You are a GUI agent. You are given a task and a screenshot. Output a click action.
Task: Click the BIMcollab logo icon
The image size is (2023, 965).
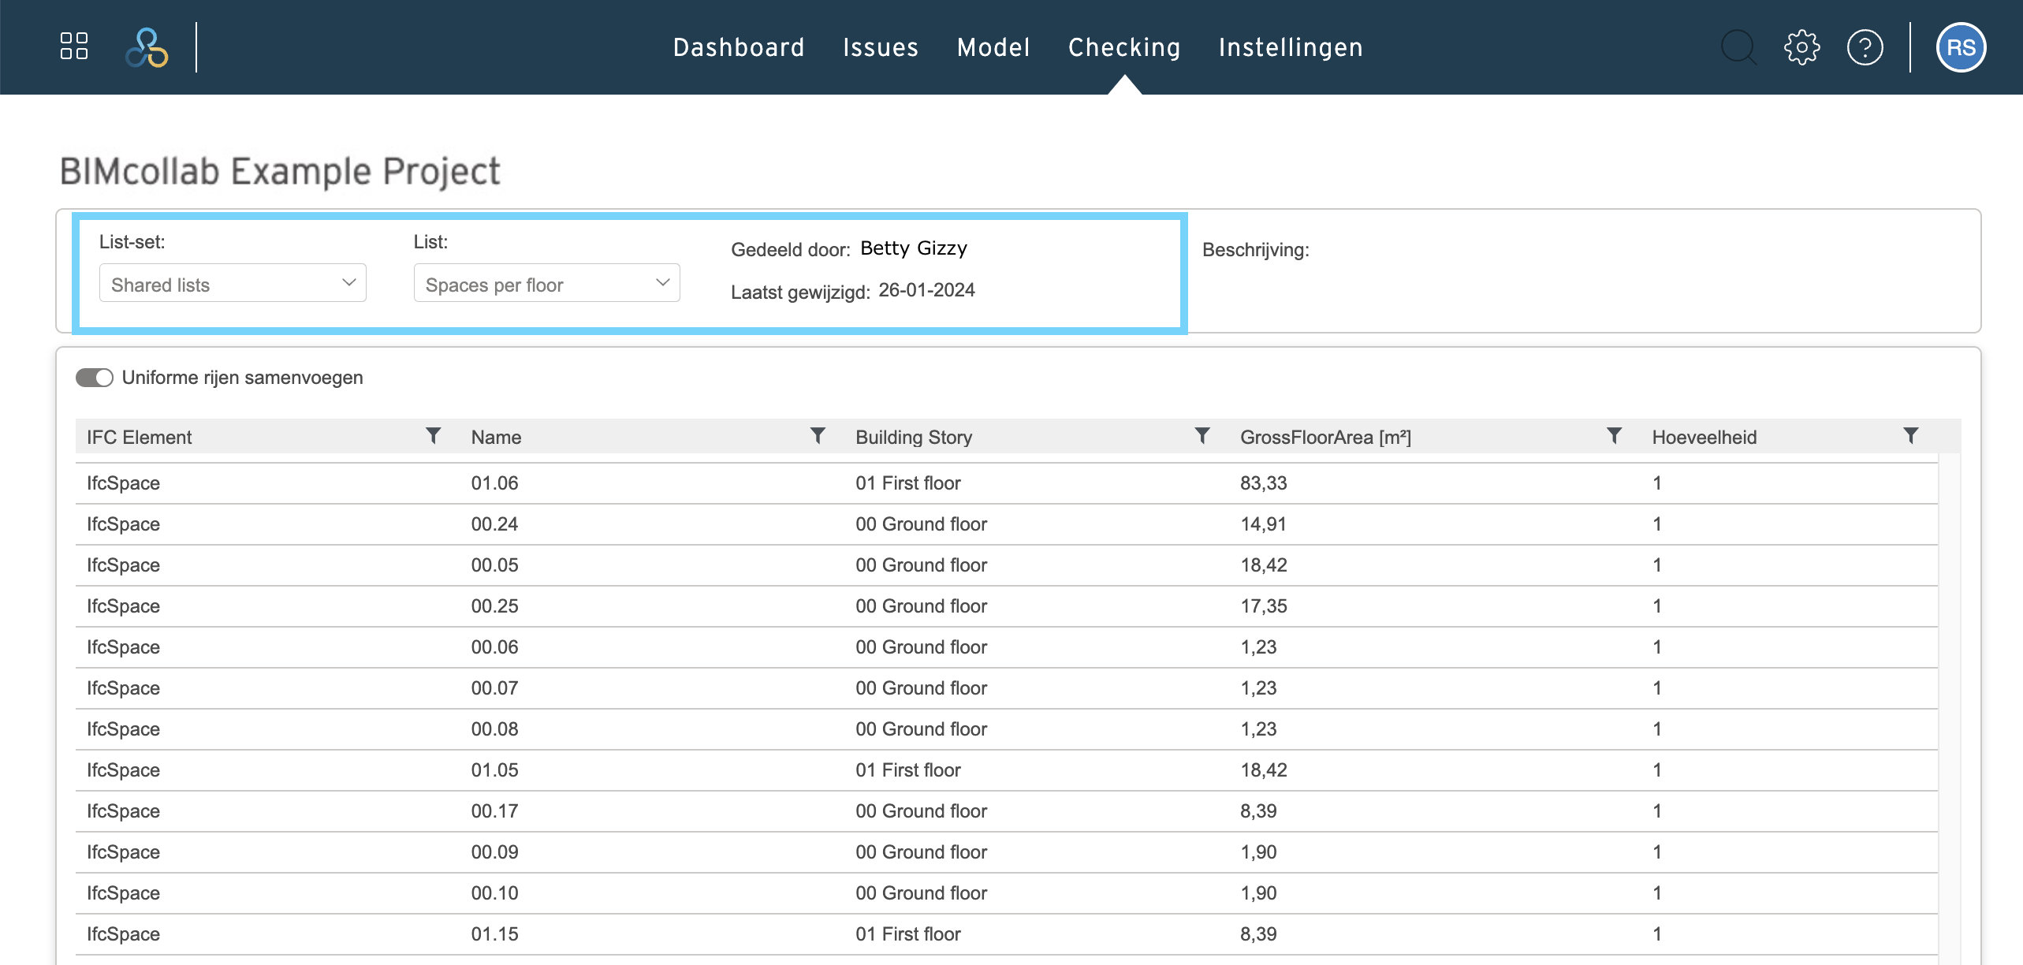(x=147, y=47)
